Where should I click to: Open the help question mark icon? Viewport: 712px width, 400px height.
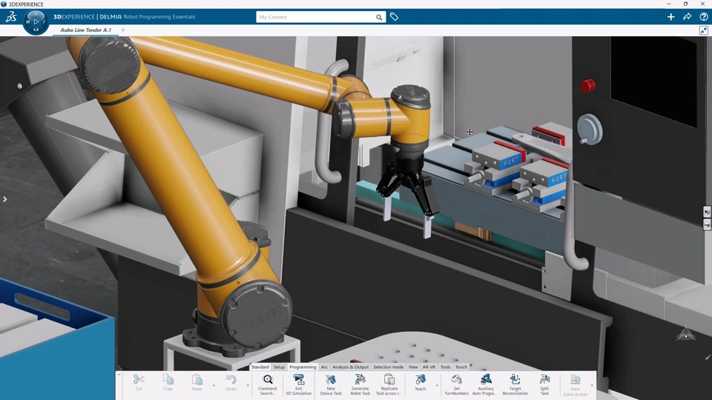tap(703, 17)
